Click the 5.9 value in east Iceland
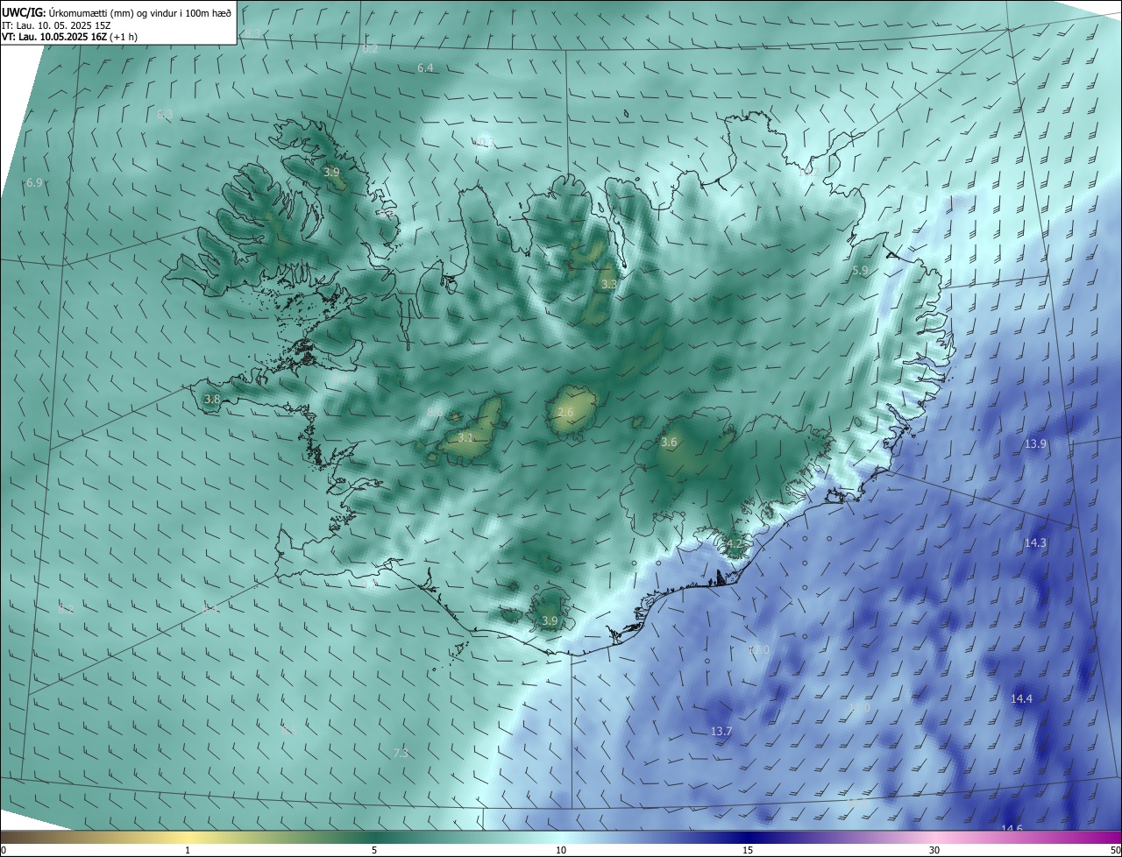This screenshot has height=857, width=1122. (x=860, y=271)
